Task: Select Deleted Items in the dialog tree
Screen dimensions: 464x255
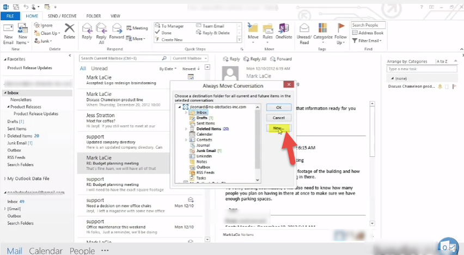Action: [209, 129]
